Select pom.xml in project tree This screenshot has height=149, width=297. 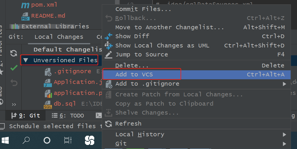tap(44, 5)
